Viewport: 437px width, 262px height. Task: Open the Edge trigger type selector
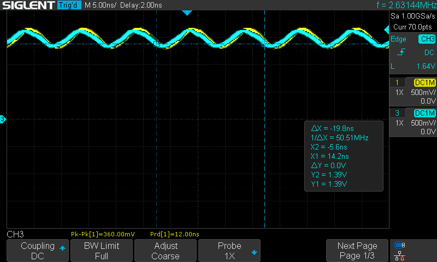(x=399, y=39)
